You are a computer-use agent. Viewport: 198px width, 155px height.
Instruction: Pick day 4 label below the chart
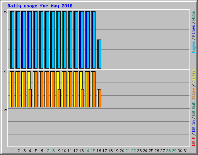point(30,151)
